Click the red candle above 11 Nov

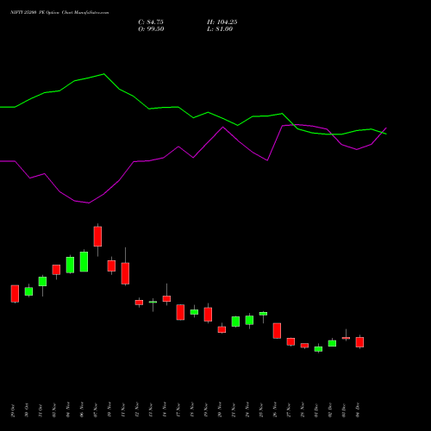click(125, 273)
